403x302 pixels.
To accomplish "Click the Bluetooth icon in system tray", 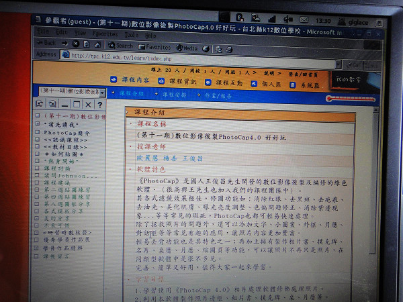I will coord(240,17).
